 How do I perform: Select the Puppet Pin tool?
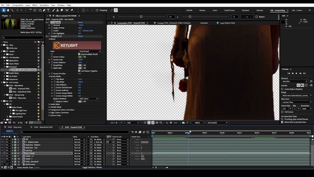coord(72,10)
